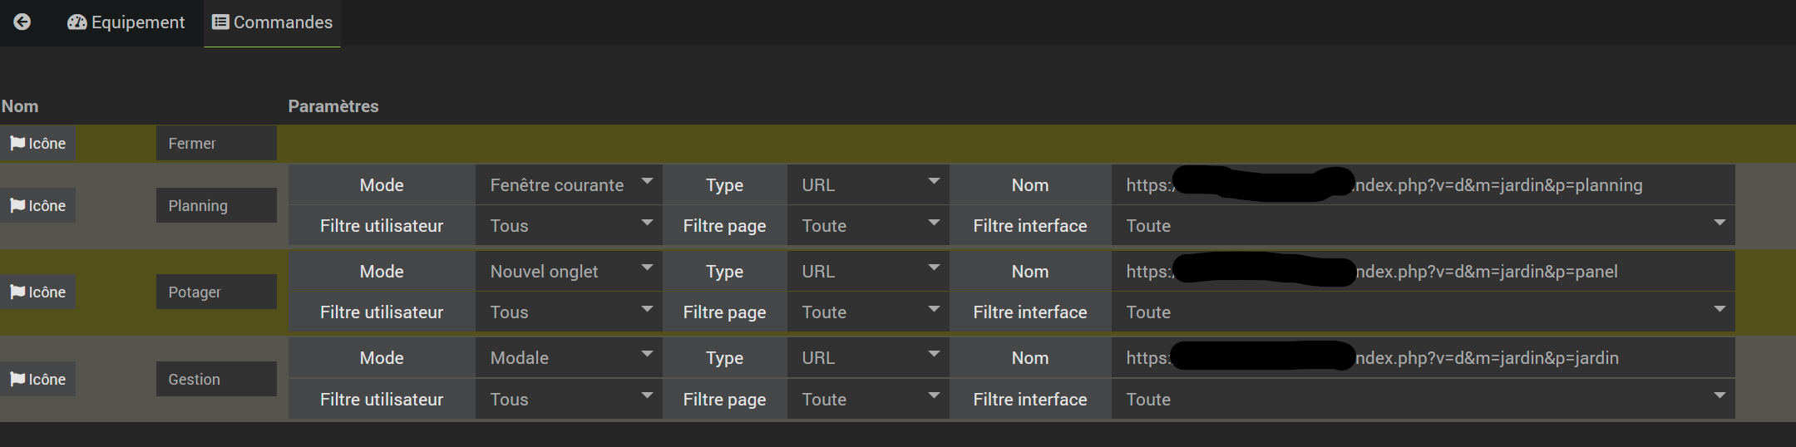
Task: Expand Filtre interface dropdown for Planning
Action: coord(1423,226)
